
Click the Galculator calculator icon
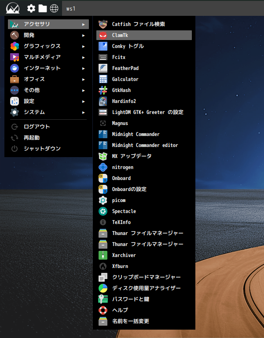tap(103, 79)
